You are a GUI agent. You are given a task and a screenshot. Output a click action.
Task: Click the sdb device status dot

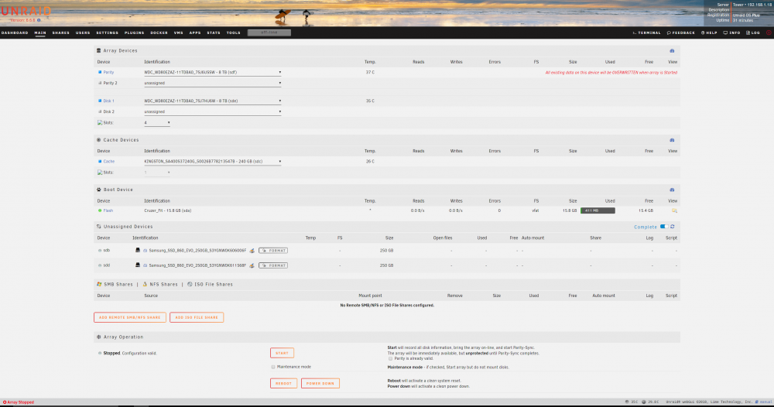pos(100,251)
